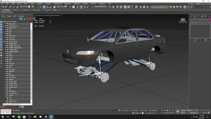This screenshot has height=119, width=211.
Task: Open Firefox from the Windows taskbar
Action: pyautogui.click(x=46, y=117)
